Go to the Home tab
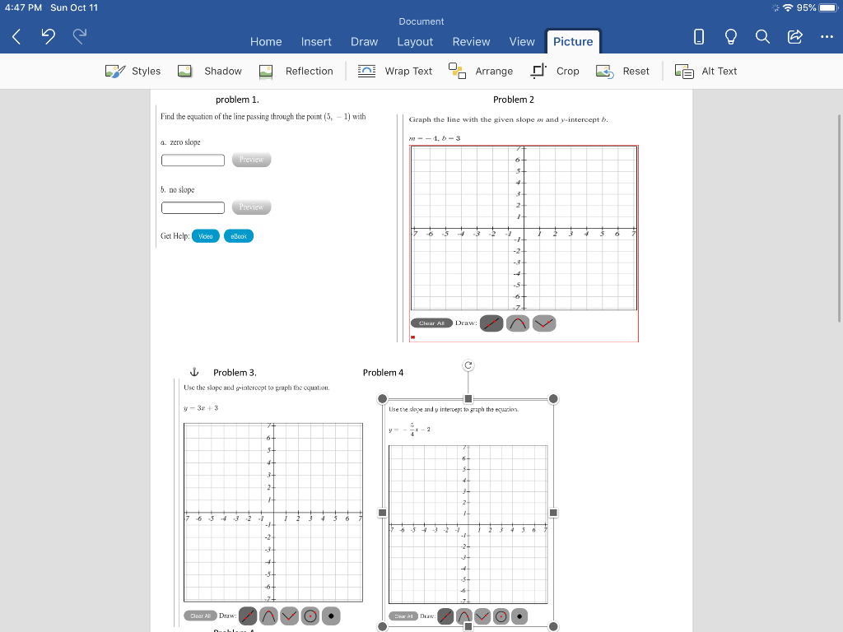The width and height of the screenshot is (843, 632). (x=266, y=41)
